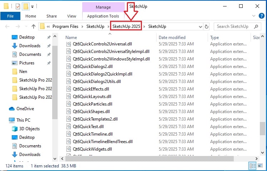Select Qt6QuickDialogs2Utils.dll file
Viewport: 267px width, 171px height.
coord(97,82)
